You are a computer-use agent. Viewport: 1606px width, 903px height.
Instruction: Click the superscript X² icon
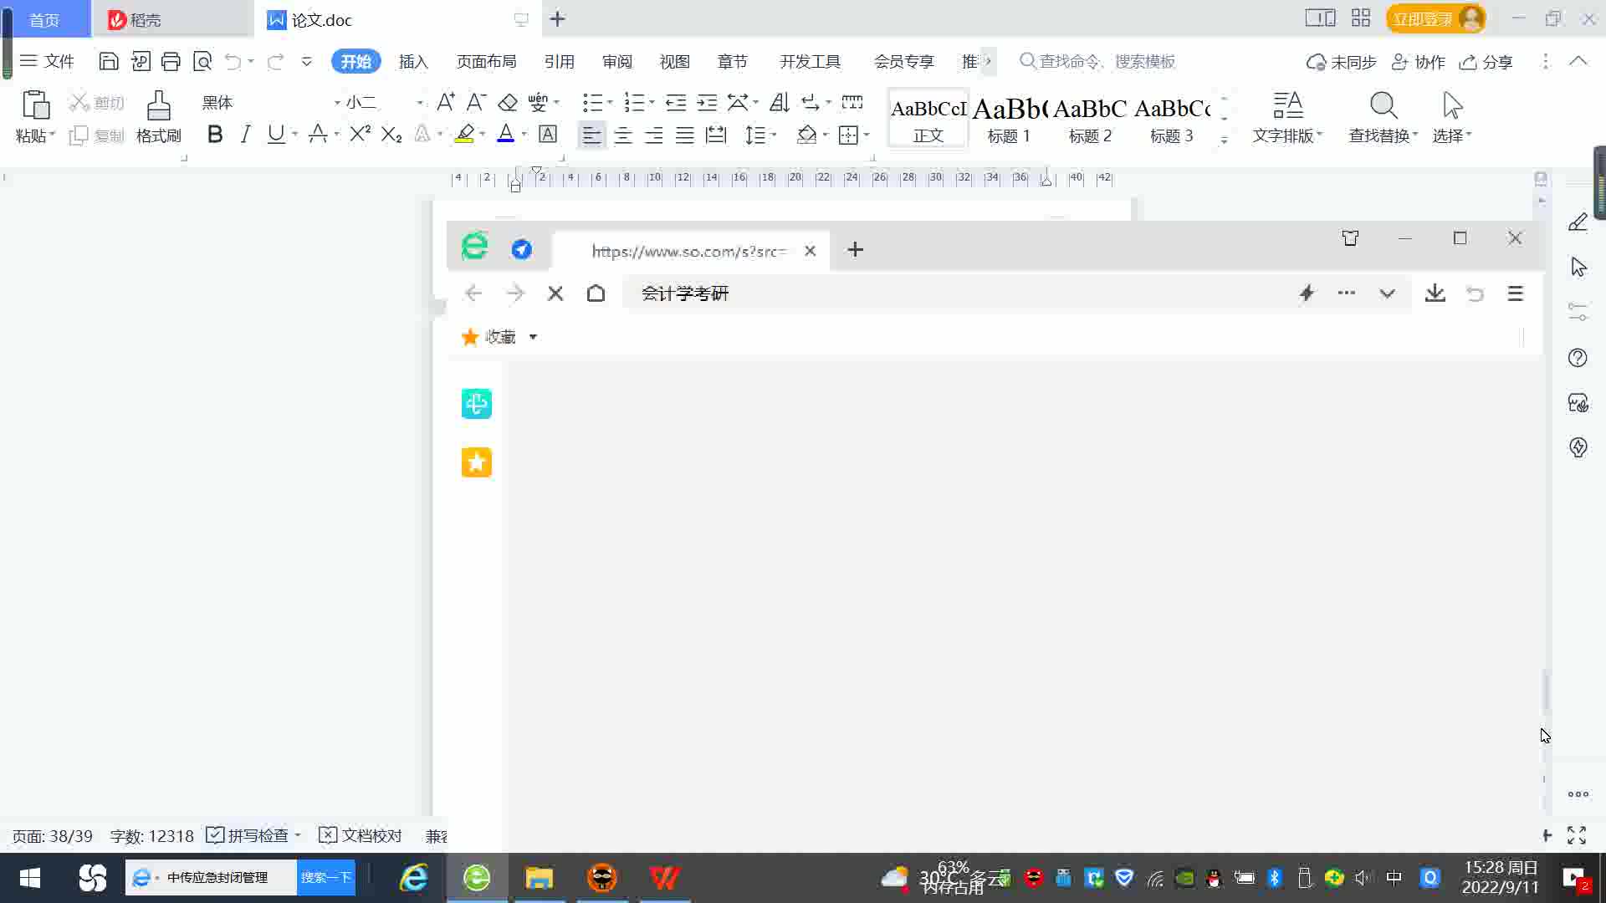(360, 135)
